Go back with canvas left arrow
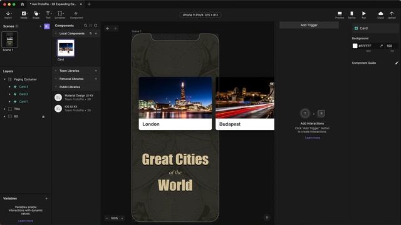Image resolution: width=401 pixels, height=225 pixels. [108, 29]
